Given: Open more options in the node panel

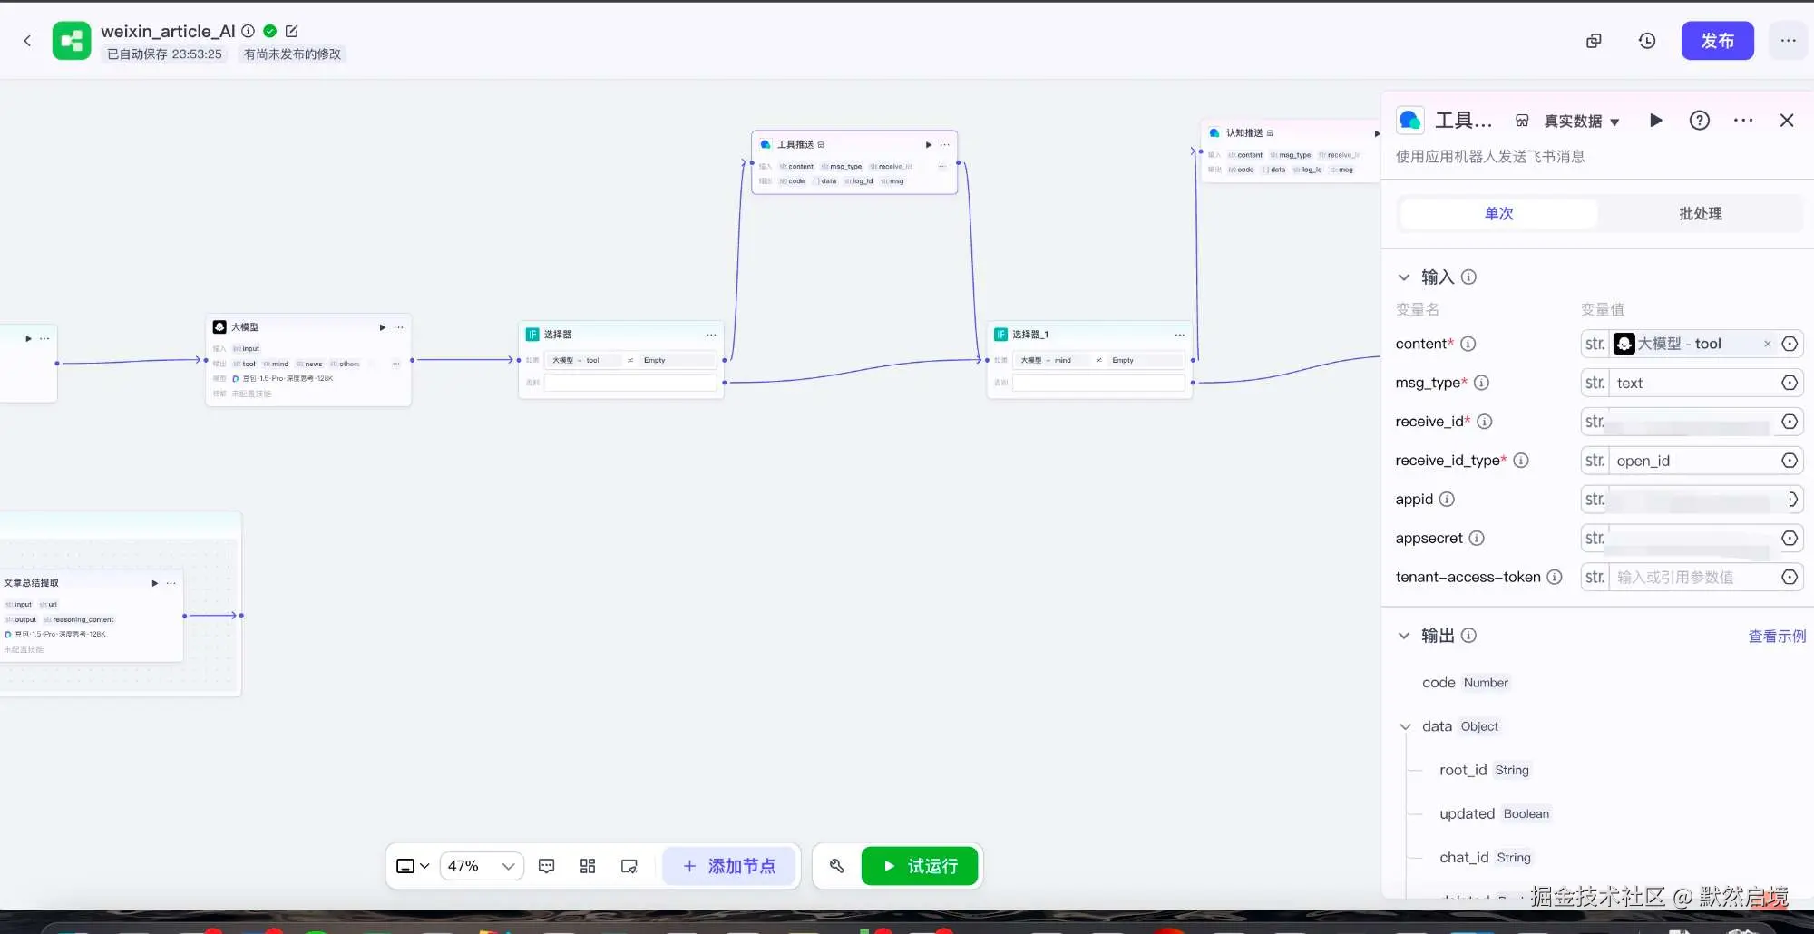Looking at the screenshot, I should [x=1743, y=121].
